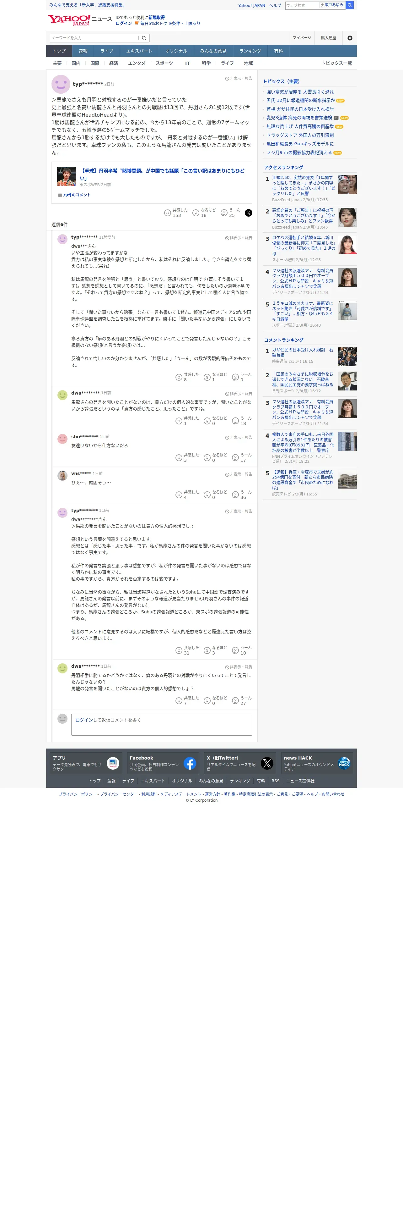
Task: Open ヘルプ link in the top bar
Action: (x=275, y=6)
